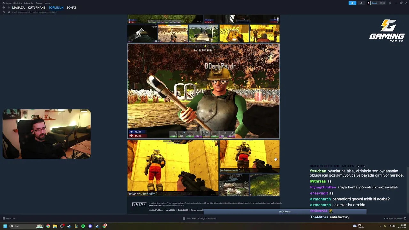
Task: Open Discord from the taskbar
Action: pyautogui.click(x=90, y=226)
